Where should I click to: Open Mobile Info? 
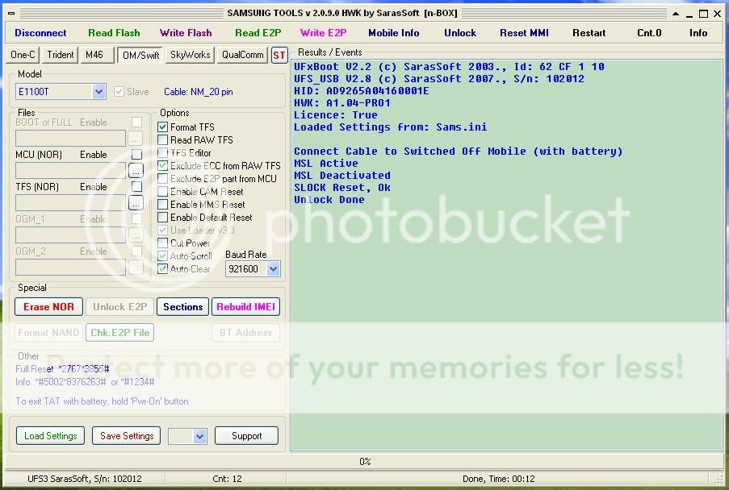coord(394,33)
